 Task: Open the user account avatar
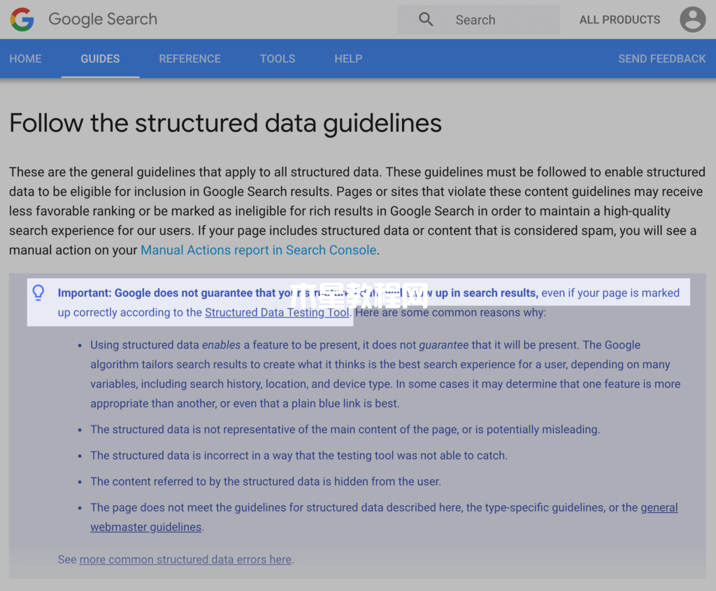point(692,20)
